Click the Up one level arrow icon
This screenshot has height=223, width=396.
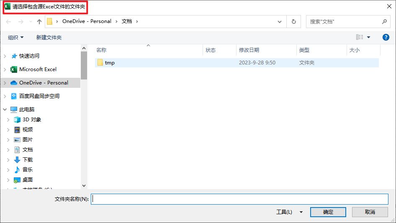pyautogui.click(x=39, y=21)
